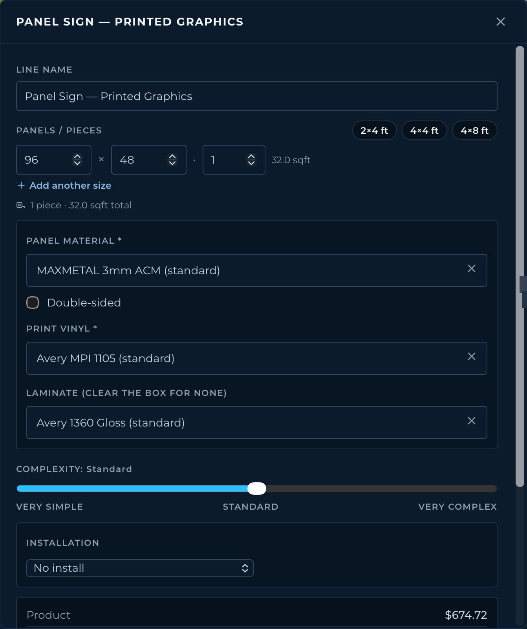The height and width of the screenshot is (629, 527).
Task: Open the Print Vinyl combo box
Action: click(x=256, y=358)
